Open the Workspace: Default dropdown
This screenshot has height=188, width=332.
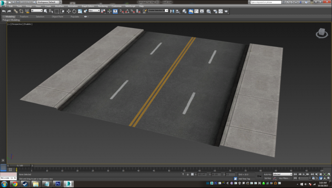pos(48,2)
